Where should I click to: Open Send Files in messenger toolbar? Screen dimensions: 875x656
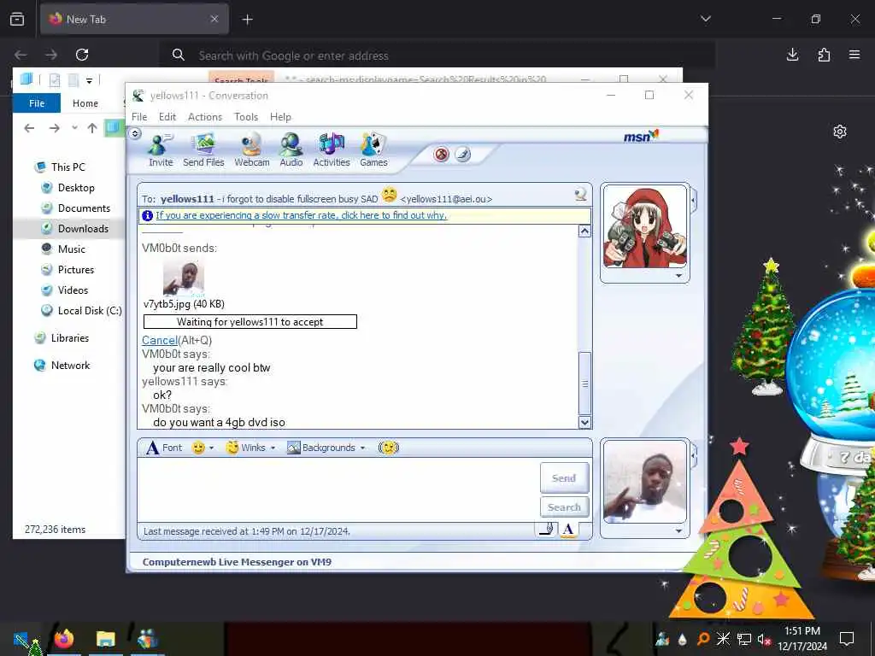point(203,150)
